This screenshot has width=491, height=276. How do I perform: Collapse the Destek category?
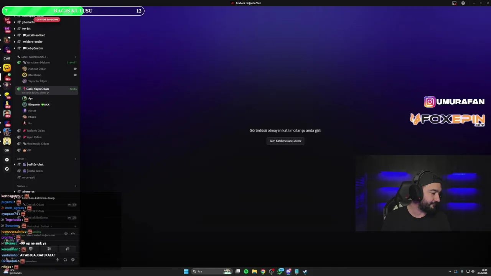22,186
